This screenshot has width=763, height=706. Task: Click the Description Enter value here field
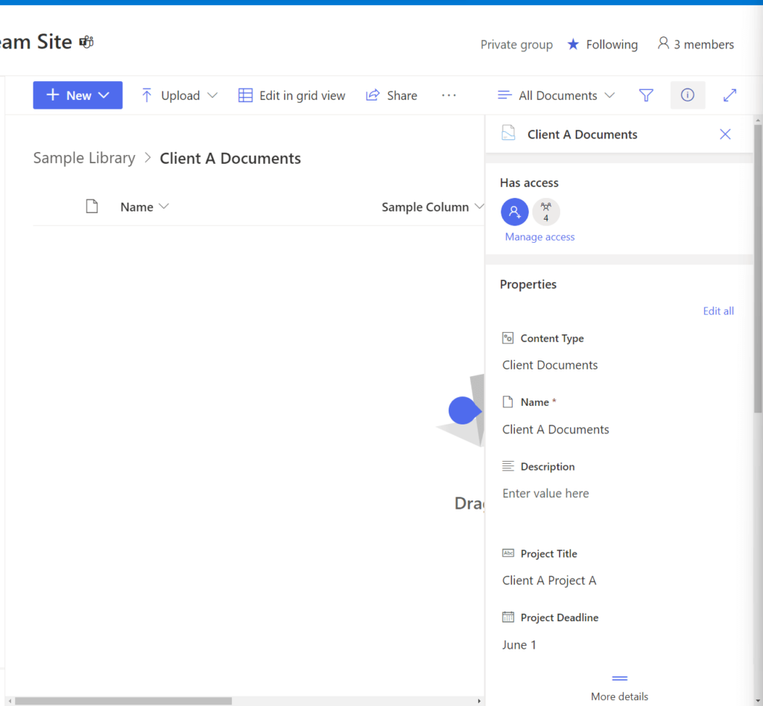coord(545,493)
